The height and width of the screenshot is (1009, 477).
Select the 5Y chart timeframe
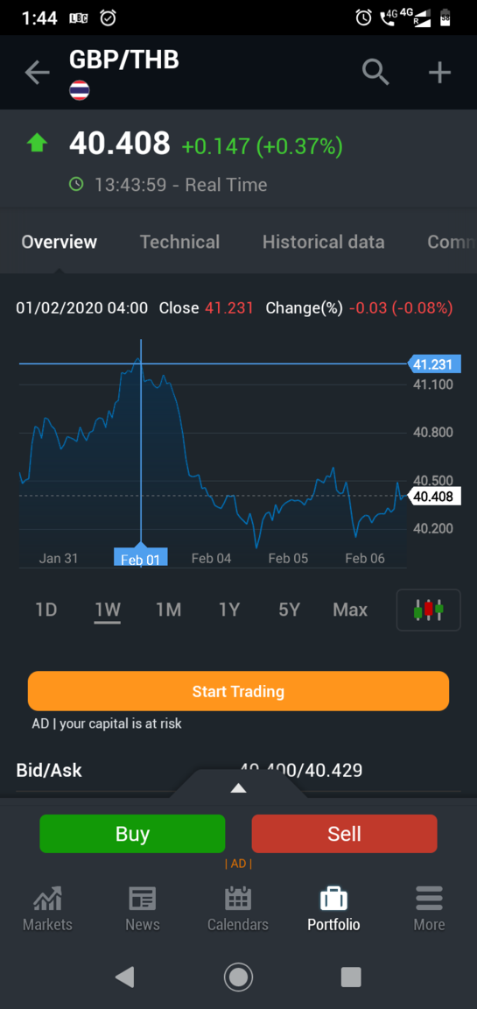(290, 610)
